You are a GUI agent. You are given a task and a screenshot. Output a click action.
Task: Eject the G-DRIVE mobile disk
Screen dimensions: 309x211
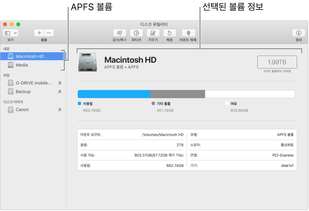(60, 83)
